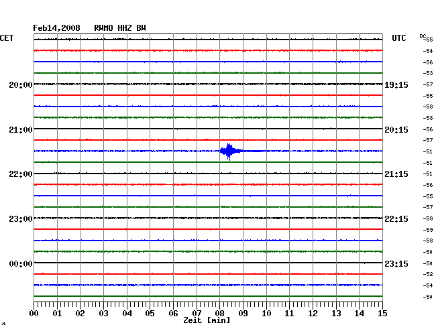Select the station text RWMO HHZ BW
The height and width of the screenshot is (331, 436).
click(x=120, y=28)
